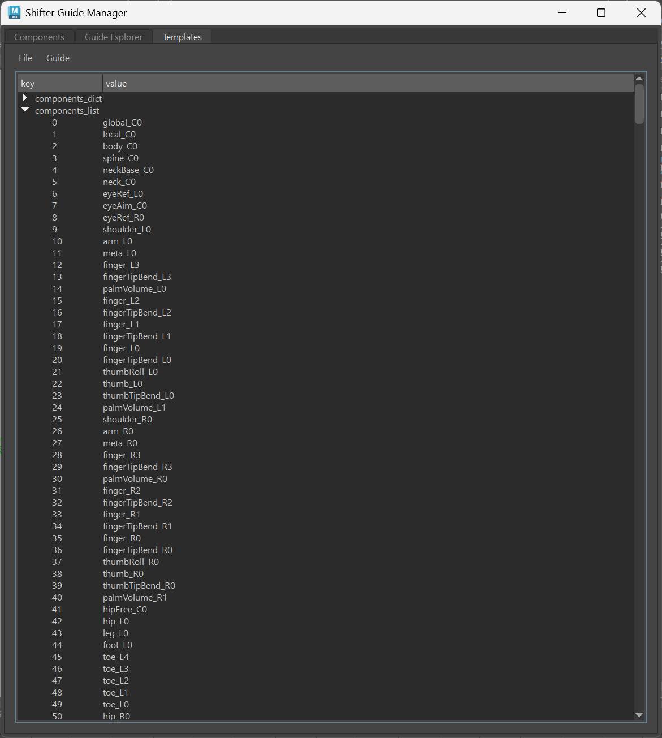
Task: Select fingerTipBend_L3 entry
Action: 326,277
